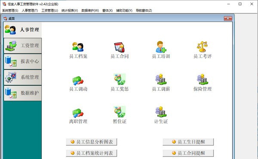Switch to the 数据维护 sidebar section
Viewport: 258px width, 159px height.
click(x=22, y=93)
